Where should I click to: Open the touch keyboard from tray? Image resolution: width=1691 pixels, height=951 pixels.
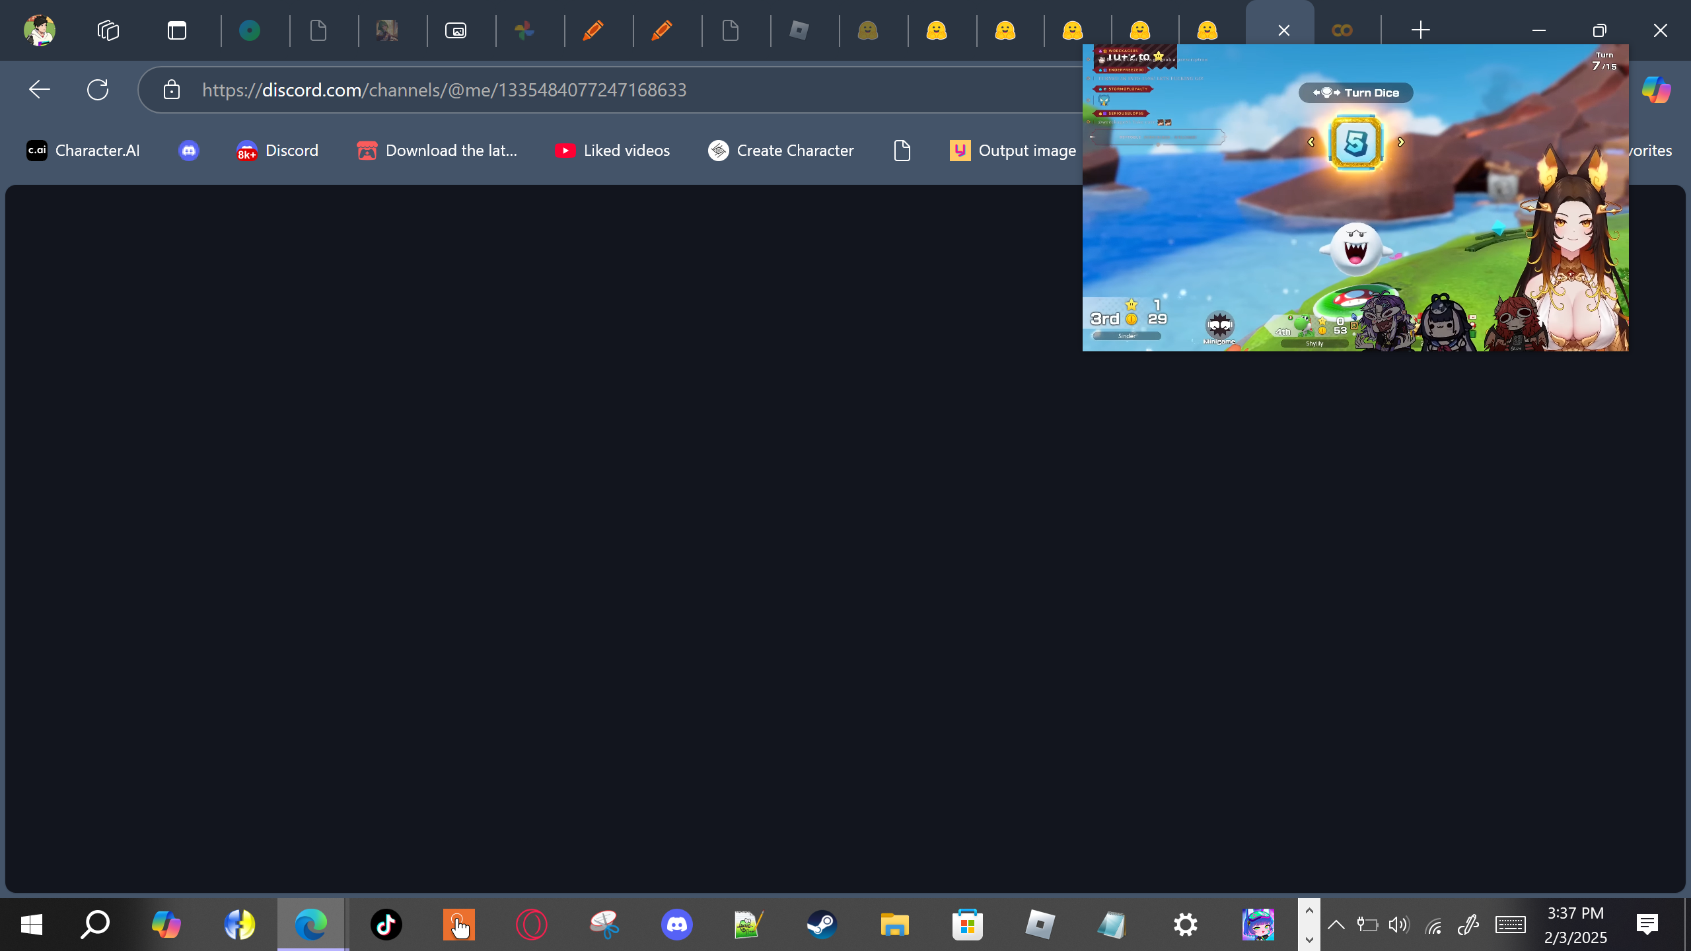click(1511, 925)
